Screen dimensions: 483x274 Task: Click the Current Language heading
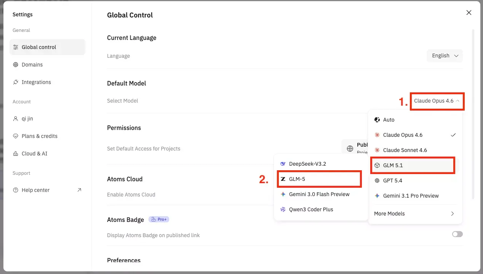pos(132,38)
